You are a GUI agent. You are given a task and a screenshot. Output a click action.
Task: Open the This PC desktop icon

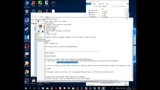coord(27,4)
